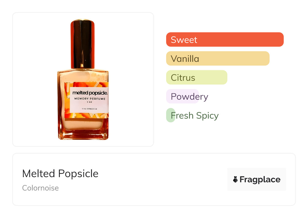Click the gold cap of the perfume bottle
The image size is (308, 218).
[x=82, y=43]
